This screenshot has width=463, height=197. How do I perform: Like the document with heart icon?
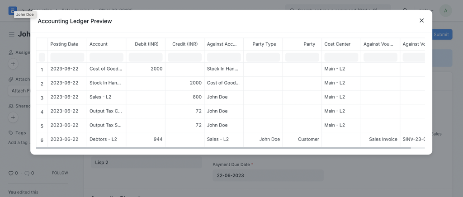pos(11,173)
